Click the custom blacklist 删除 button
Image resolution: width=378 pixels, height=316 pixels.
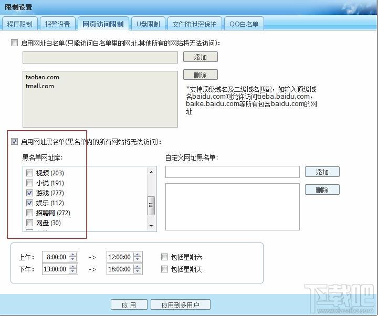tap(322, 189)
